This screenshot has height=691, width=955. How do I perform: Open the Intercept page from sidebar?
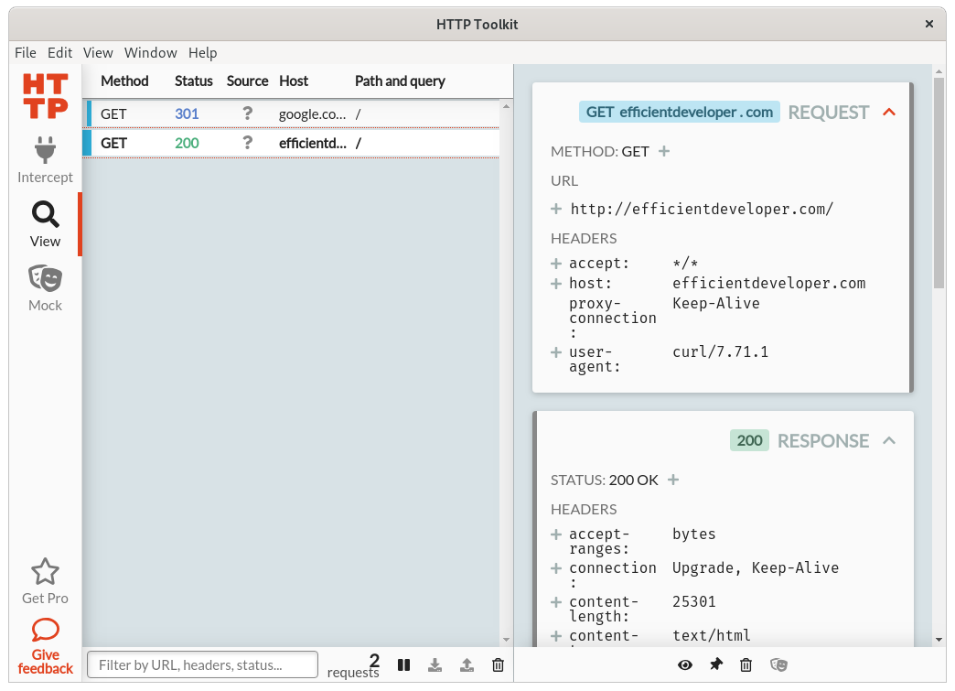pos(45,159)
